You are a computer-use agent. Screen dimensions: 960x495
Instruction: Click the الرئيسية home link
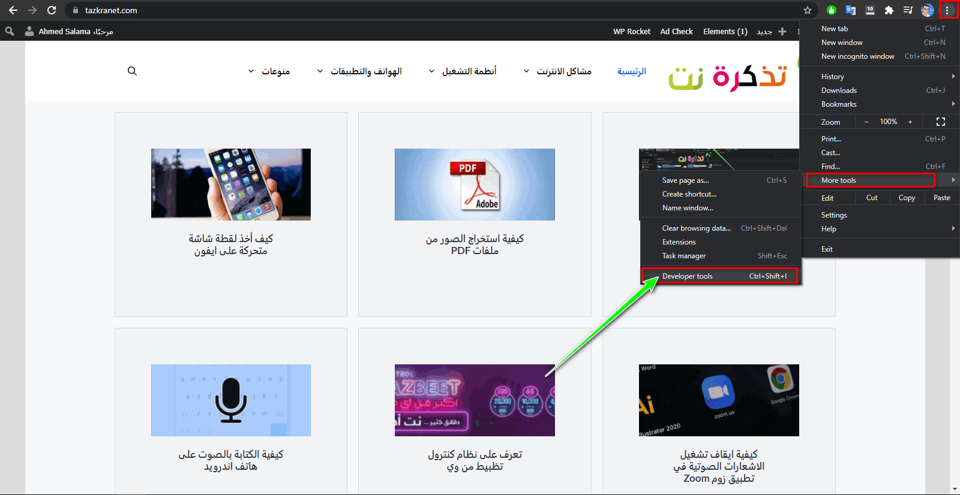(x=632, y=71)
